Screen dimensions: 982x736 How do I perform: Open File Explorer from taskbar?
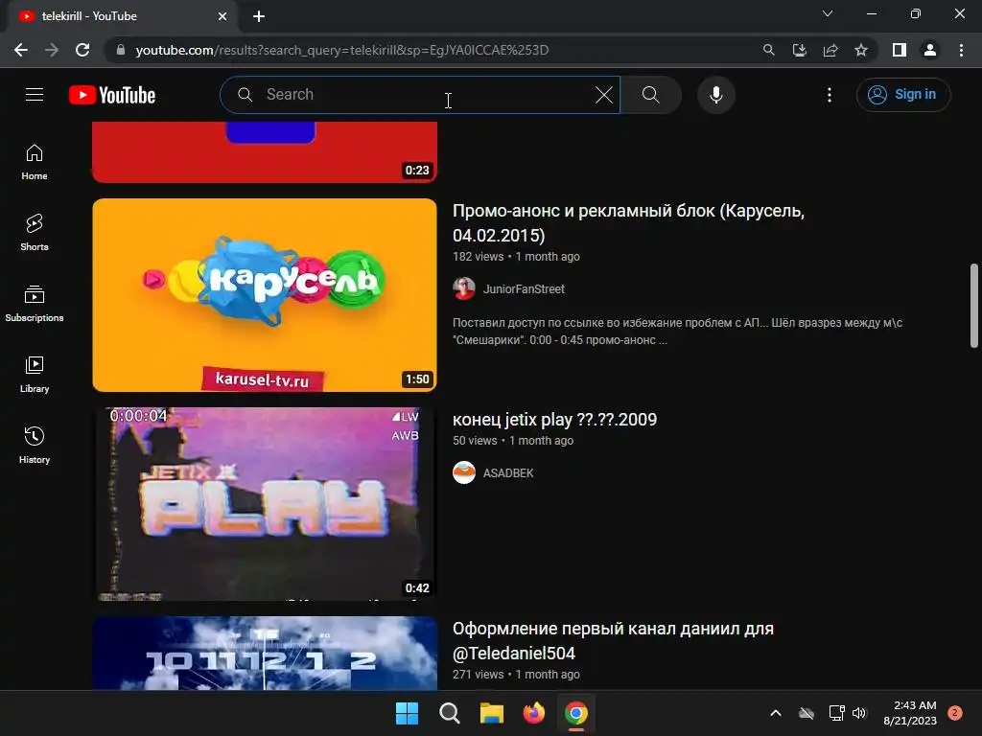click(x=492, y=713)
